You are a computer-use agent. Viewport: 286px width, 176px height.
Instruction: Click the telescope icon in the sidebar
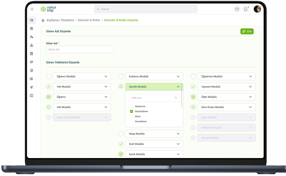pyautogui.click(x=32, y=87)
